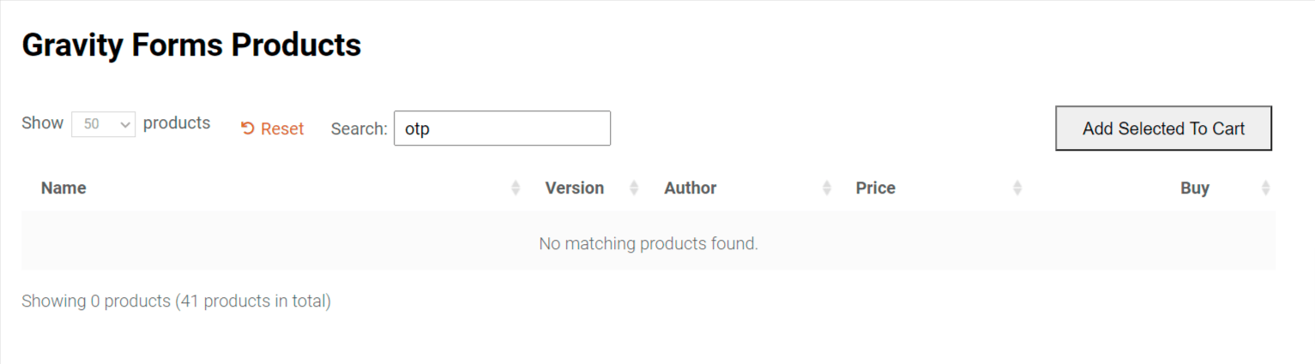The width and height of the screenshot is (1315, 364).
Task: Sort the table by Buy header
Action: click(x=1195, y=188)
